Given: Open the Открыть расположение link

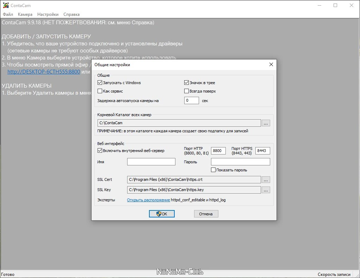Looking at the screenshot, I should click(148, 200).
